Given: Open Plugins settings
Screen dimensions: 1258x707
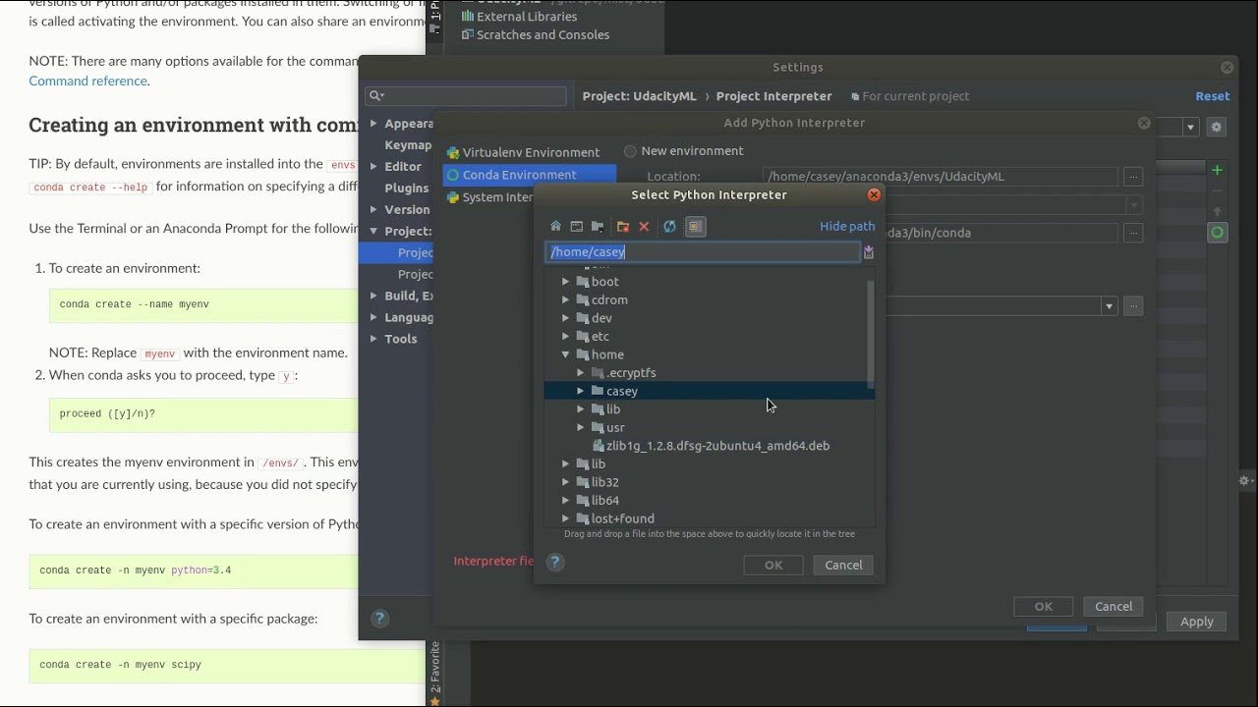Looking at the screenshot, I should pyautogui.click(x=406, y=189).
